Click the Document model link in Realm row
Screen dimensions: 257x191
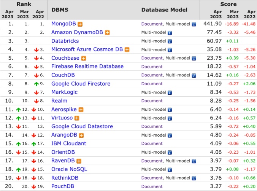pos(152,101)
